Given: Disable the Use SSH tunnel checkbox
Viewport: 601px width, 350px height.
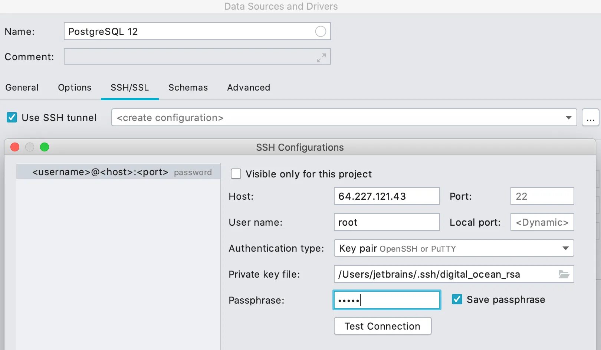Looking at the screenshot, I should (x=12, y=118).
